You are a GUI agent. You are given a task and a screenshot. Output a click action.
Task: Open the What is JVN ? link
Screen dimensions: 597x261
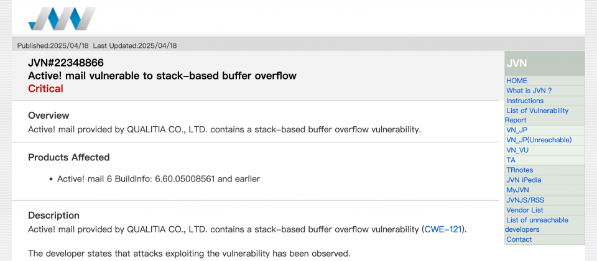[x=529, y=91]
